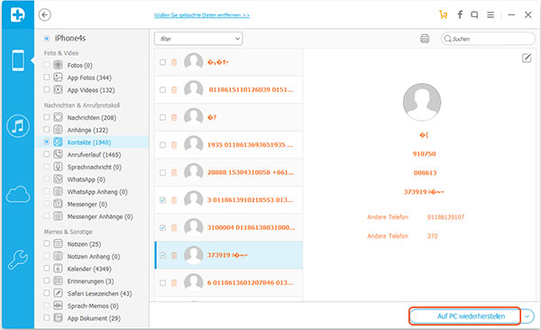Select Notizen (25) category
Screen dimensions: 541x330
[84, 244]
